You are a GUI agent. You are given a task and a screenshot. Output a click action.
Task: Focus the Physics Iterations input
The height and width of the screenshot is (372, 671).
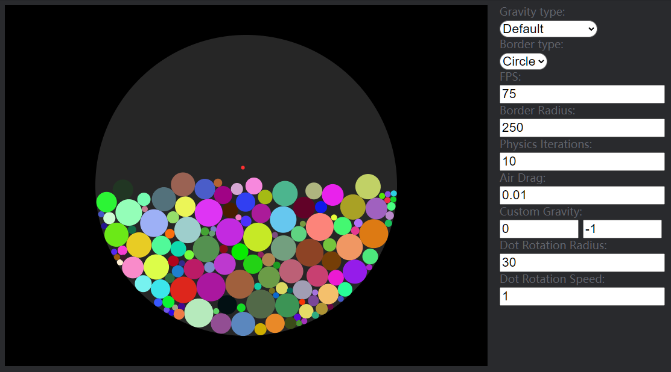coord(581,161)
